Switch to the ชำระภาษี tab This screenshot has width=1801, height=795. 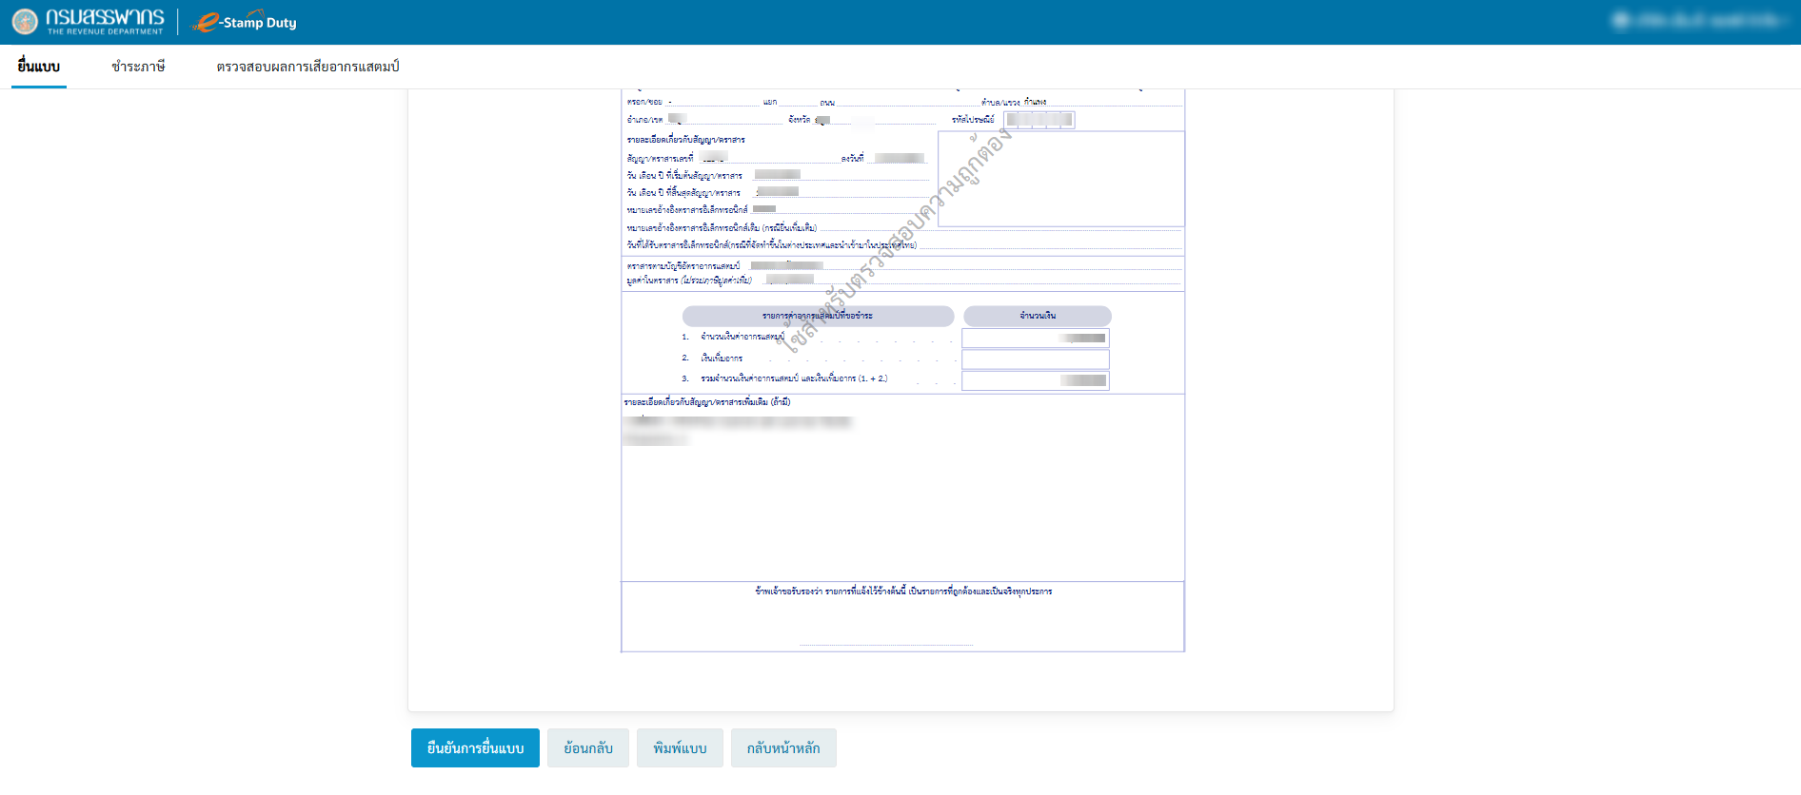coord(138,67)
